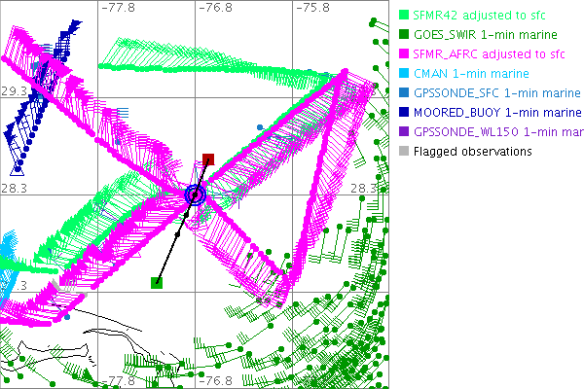
Task: Click the 'CMAN 1-min marine' legend label
Action: (x=471, y=74)
